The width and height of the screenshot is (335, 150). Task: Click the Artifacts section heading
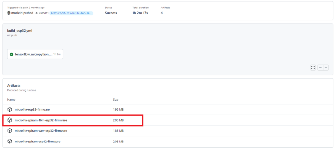14,86
